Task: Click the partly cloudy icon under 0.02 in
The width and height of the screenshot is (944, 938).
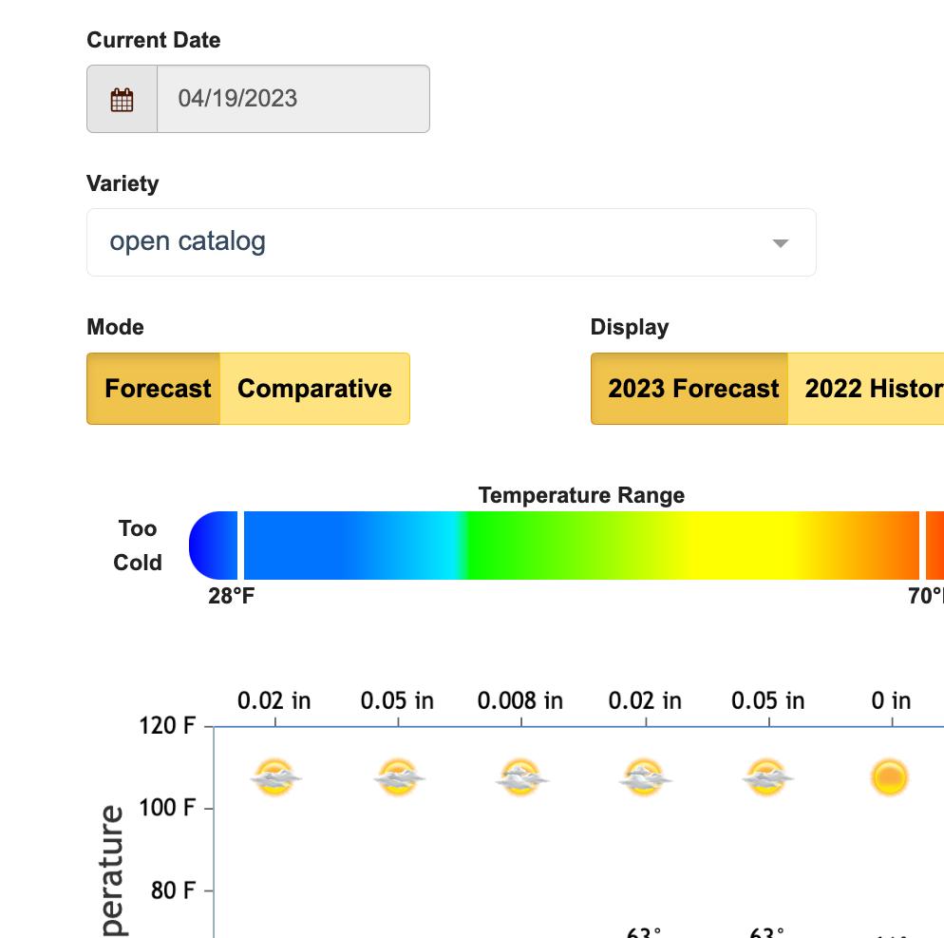Action: [x=275, y=777]
